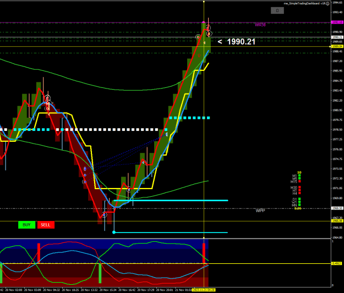Viewport: 344px width, 293px height.
Task: Click the green M1 timeframe square
Action: point(299,175)
